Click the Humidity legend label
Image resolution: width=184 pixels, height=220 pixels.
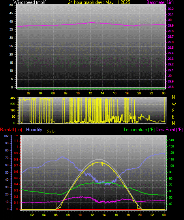(34, 130)
